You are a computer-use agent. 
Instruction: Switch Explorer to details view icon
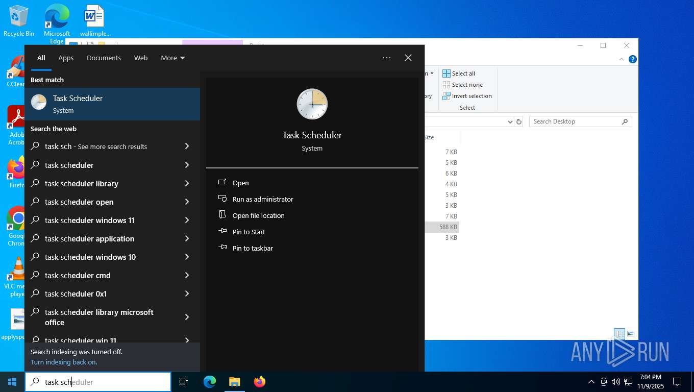620,334
